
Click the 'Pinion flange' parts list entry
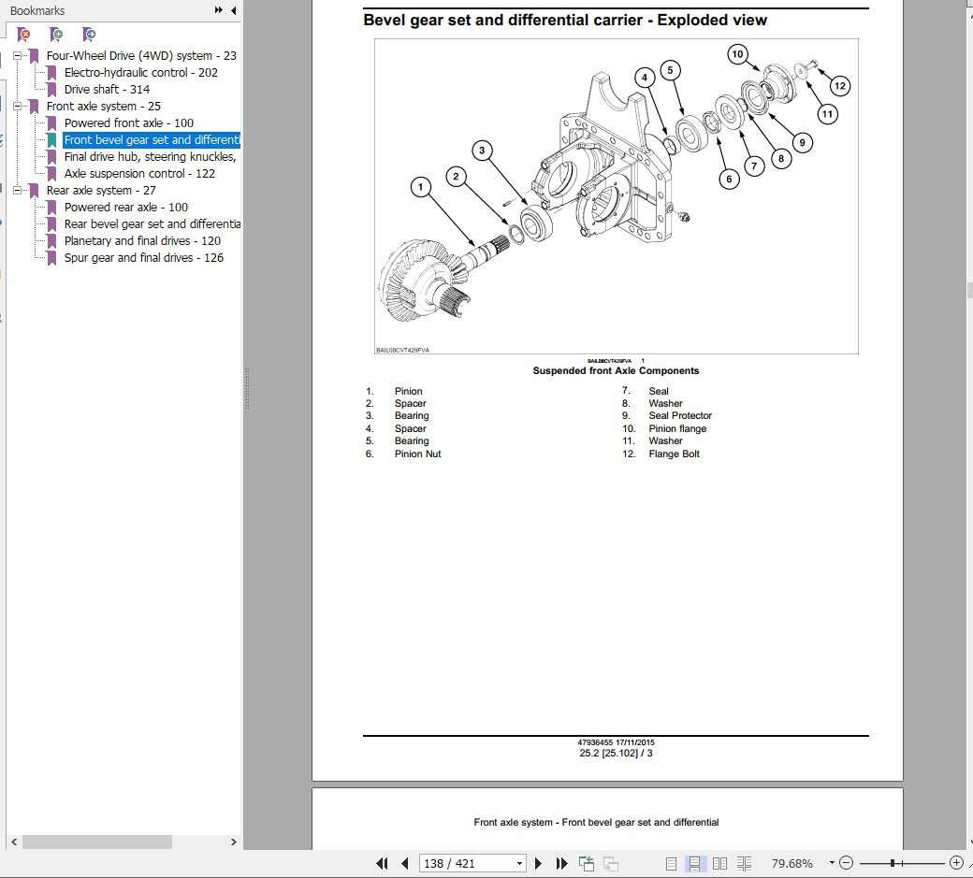(x=677, y=428)
